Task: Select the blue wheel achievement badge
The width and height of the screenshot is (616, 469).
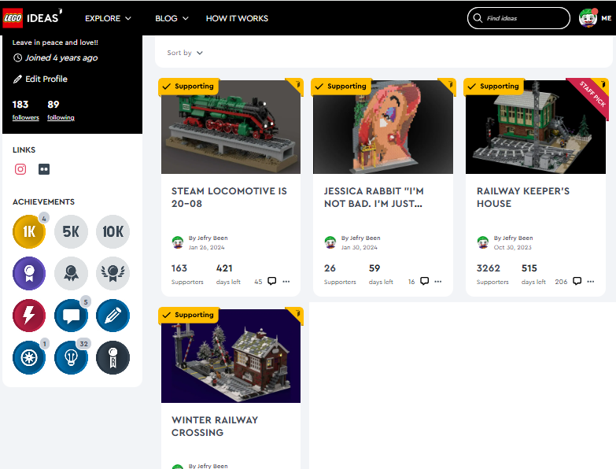Action: coord(29,357)
